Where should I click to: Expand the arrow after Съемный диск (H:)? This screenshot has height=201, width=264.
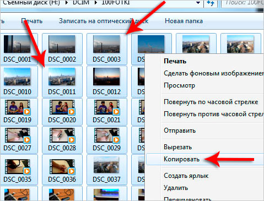click(66, 3)
